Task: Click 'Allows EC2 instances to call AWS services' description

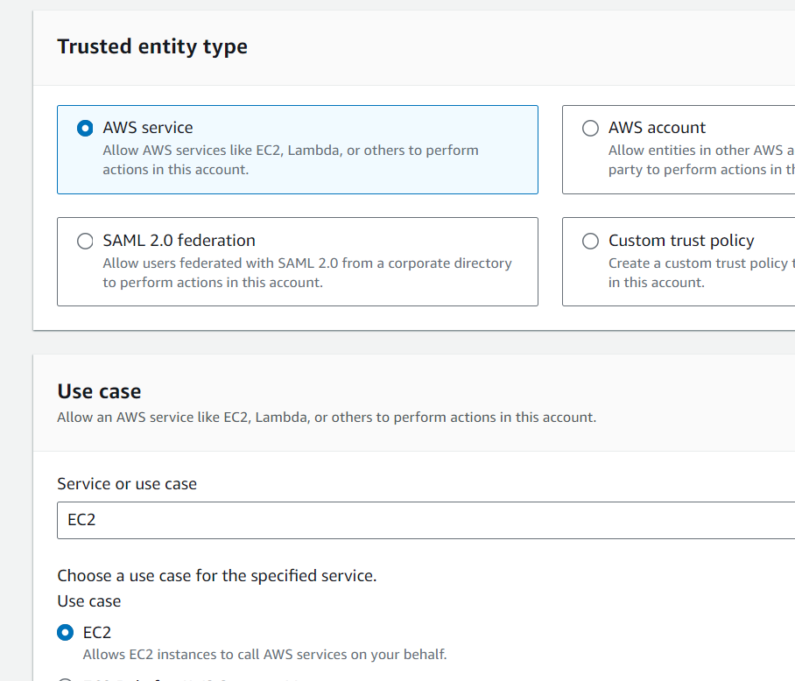Action: tap(264, 655)
